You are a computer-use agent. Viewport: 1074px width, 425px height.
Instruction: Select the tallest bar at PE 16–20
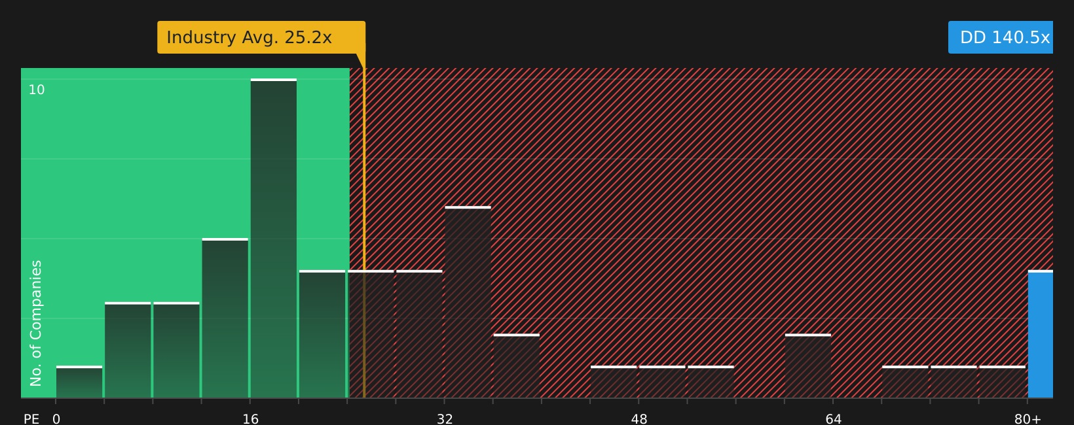(x=274, y=238)
